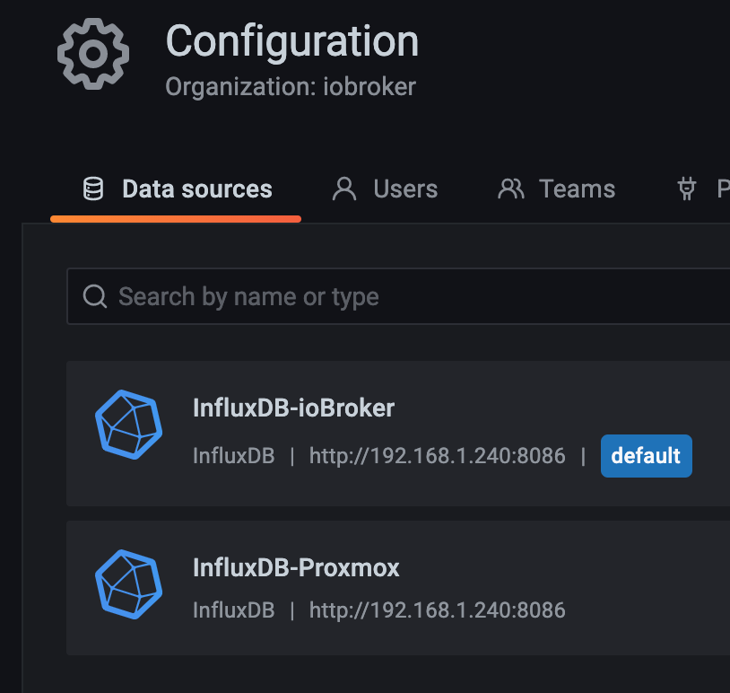Click the InfluxDB-Proxmox URL text
Image resolution: width=730 pixels, height=693 pixels.
tap(437, 610)
